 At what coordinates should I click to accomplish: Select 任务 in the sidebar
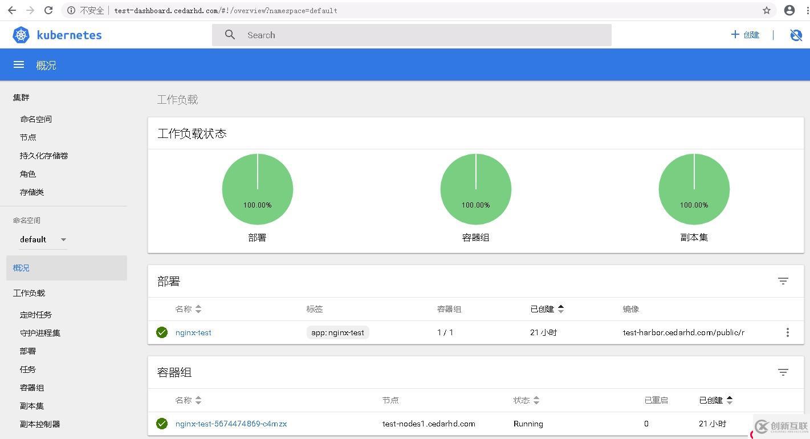28,369
